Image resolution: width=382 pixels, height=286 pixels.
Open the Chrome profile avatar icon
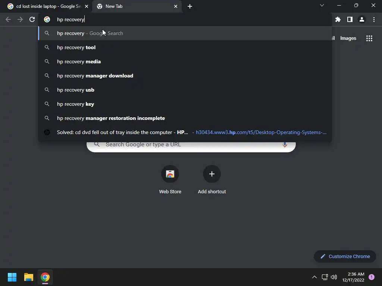pyautogui.click(x=362, y=19)
